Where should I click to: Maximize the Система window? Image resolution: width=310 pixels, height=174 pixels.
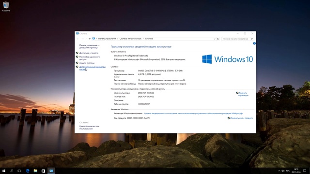click(245, 33)
